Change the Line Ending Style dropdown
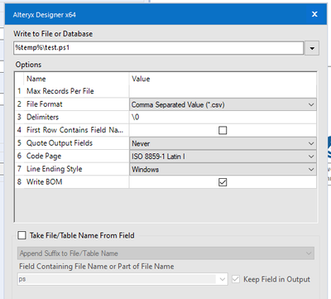 [x=223, y=170]
